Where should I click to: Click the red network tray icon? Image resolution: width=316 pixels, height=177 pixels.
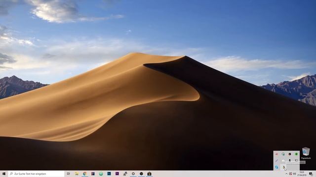(x=290, y=174)
